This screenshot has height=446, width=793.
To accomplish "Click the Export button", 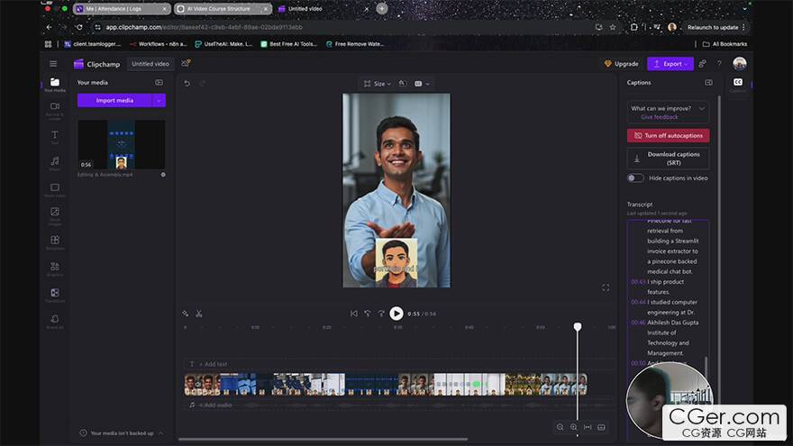I will [669, 64].
